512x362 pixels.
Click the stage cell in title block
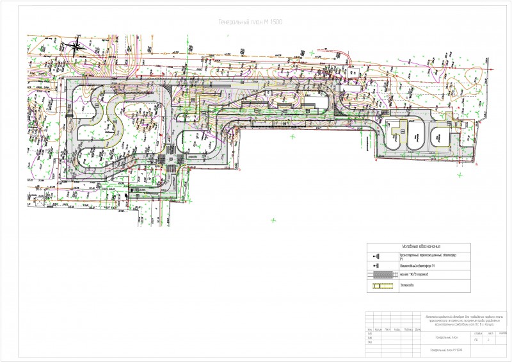click(476, 340)
